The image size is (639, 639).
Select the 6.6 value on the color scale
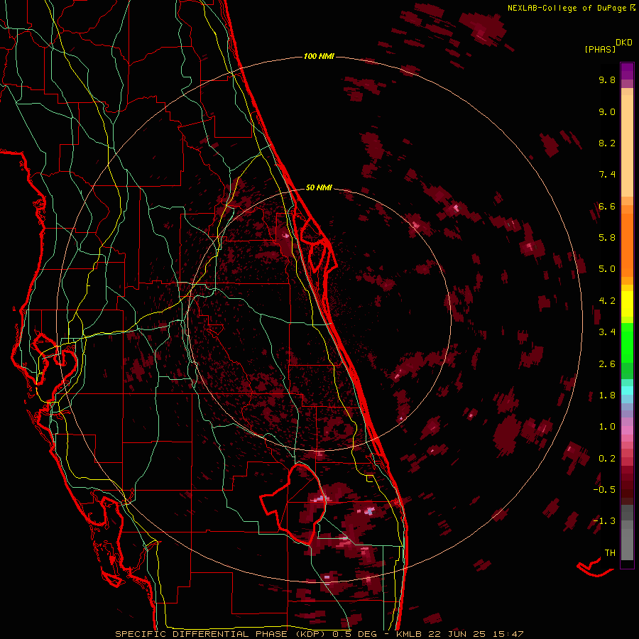607,206
